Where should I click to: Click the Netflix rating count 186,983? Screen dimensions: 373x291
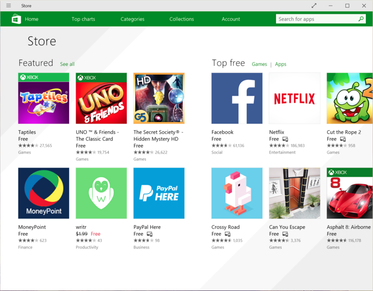pyautogui.click(x=297, y=145)
